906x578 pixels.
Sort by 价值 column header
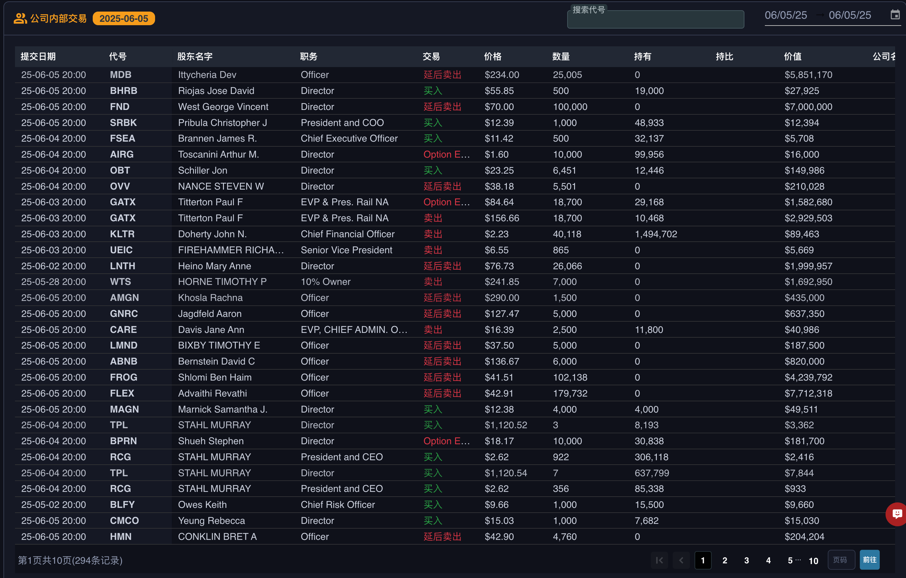792,57
